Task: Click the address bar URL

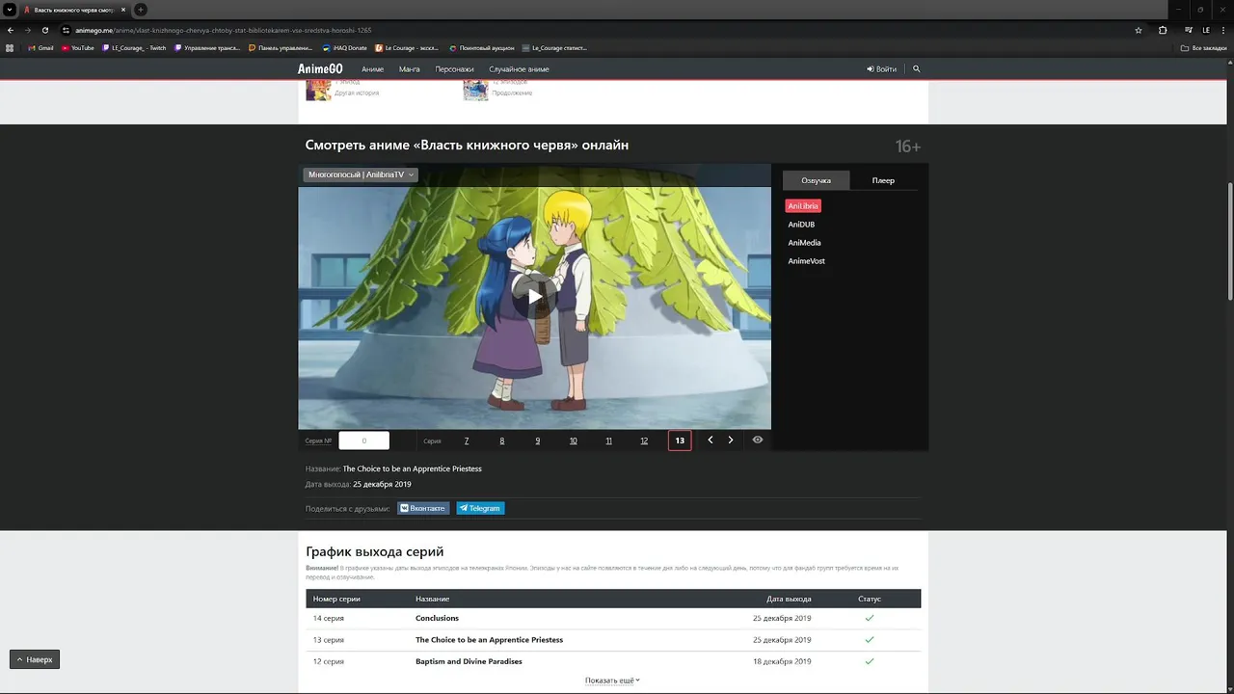Action: [224, 30]
